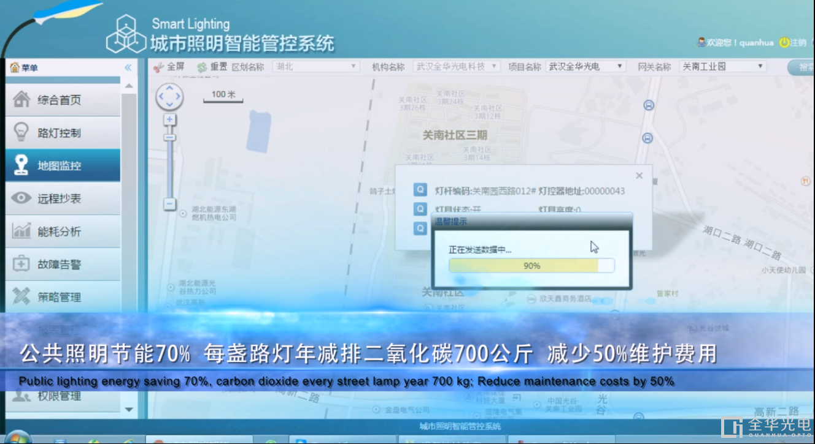Click the map zoom out minus button

coord(170,204)
